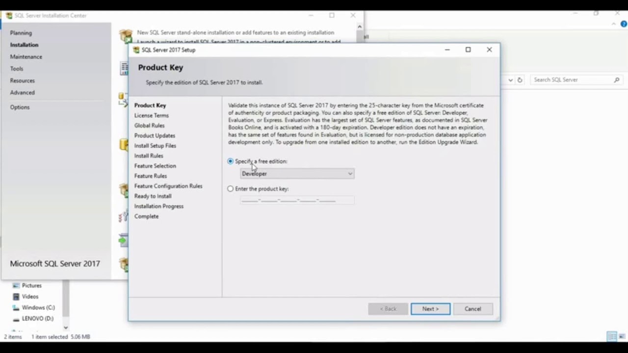The image size is (628, 353).
Task: Close the SQL Server 2017 Setup window
Action: click(489, 50)
